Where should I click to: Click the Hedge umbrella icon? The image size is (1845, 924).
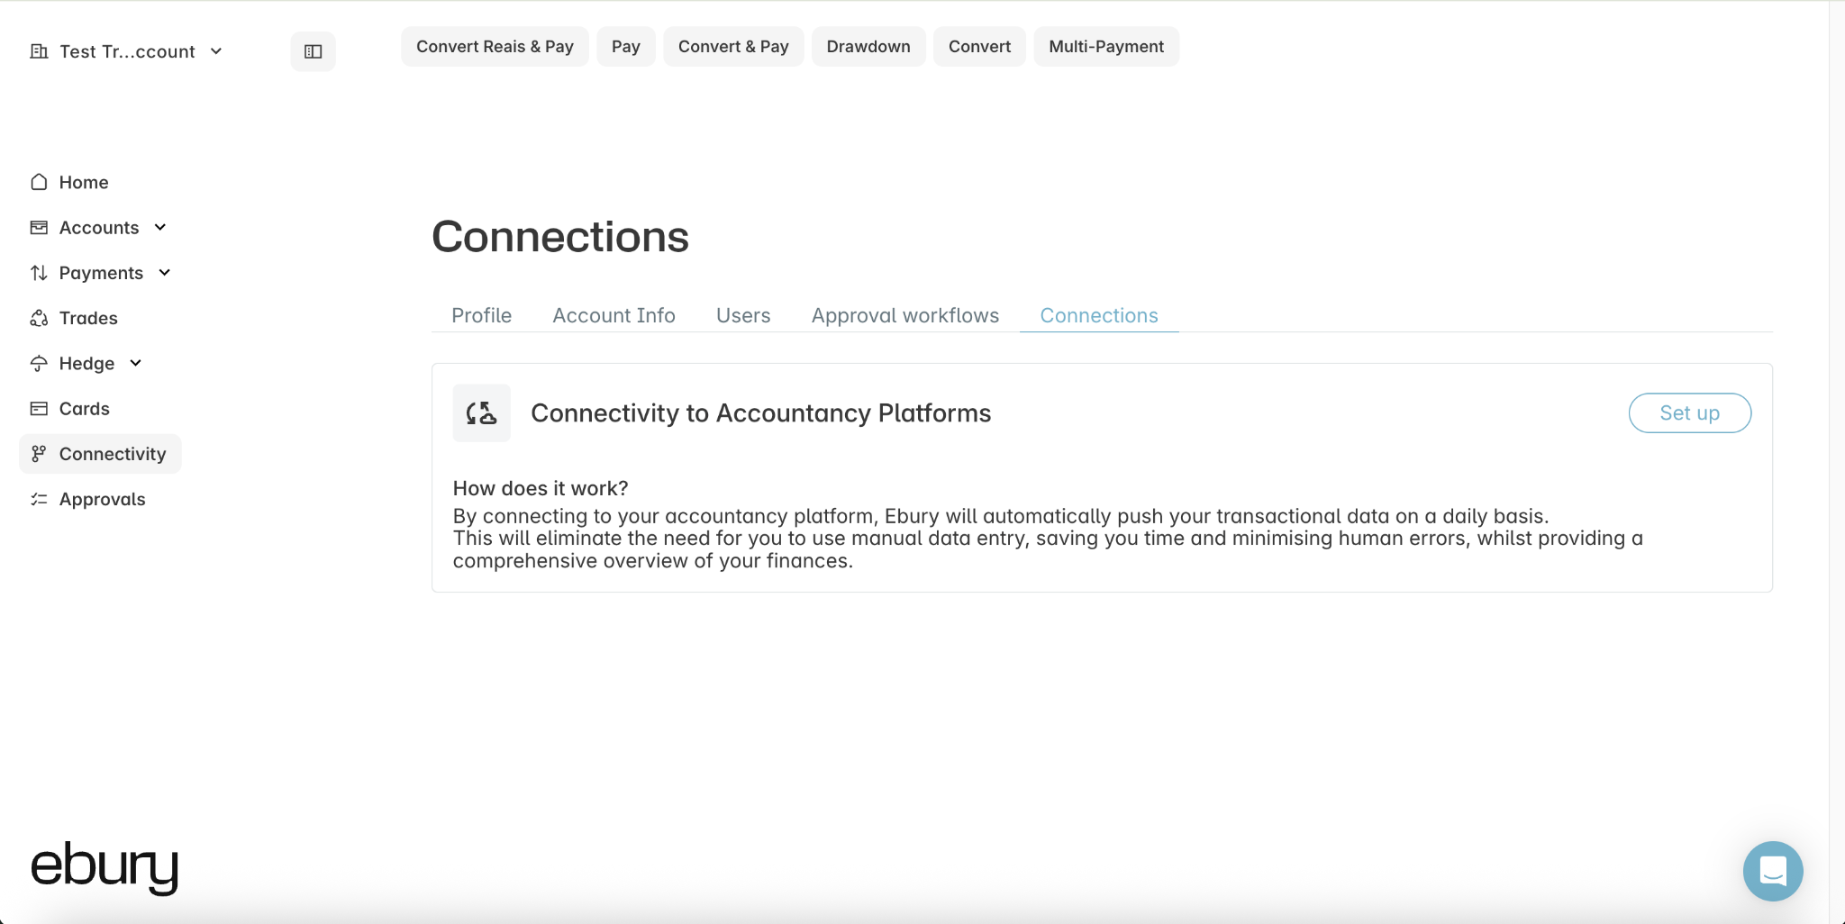tap(39, 363)
